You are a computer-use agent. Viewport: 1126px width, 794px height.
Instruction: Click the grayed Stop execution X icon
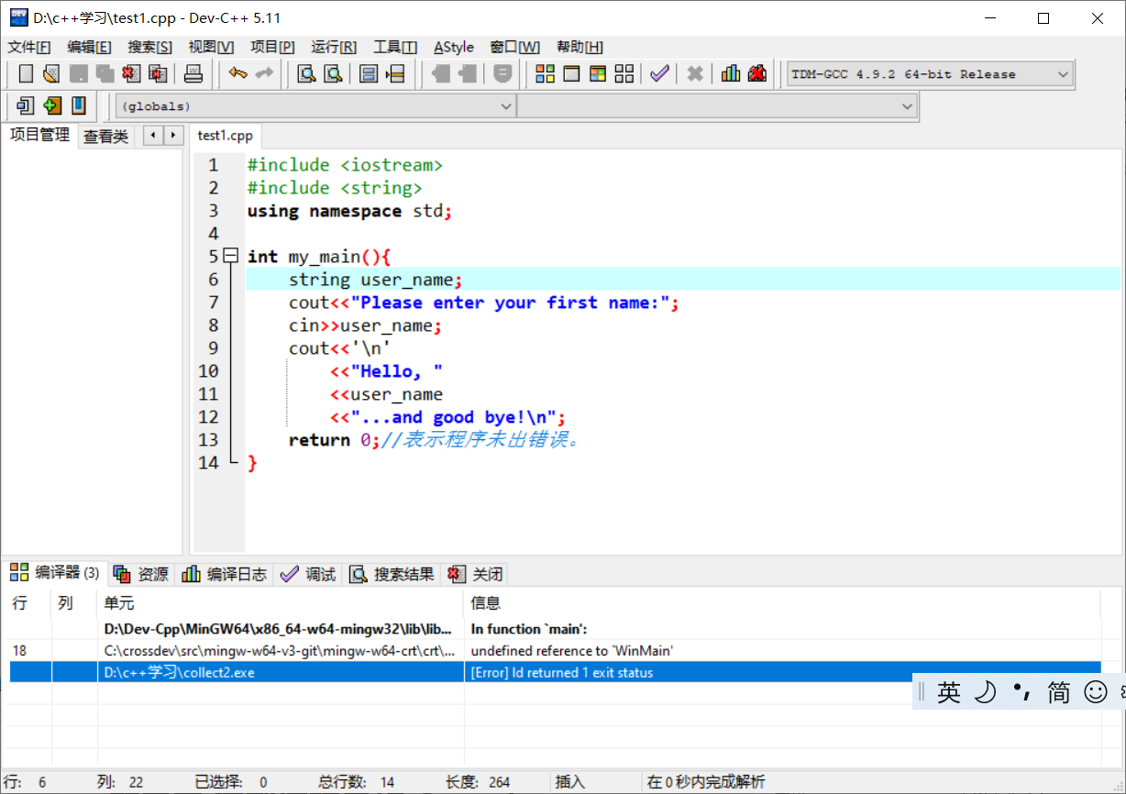point(695,74)
